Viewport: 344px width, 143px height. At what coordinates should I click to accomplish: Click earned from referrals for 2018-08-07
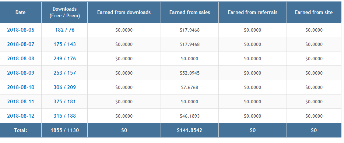253,44
